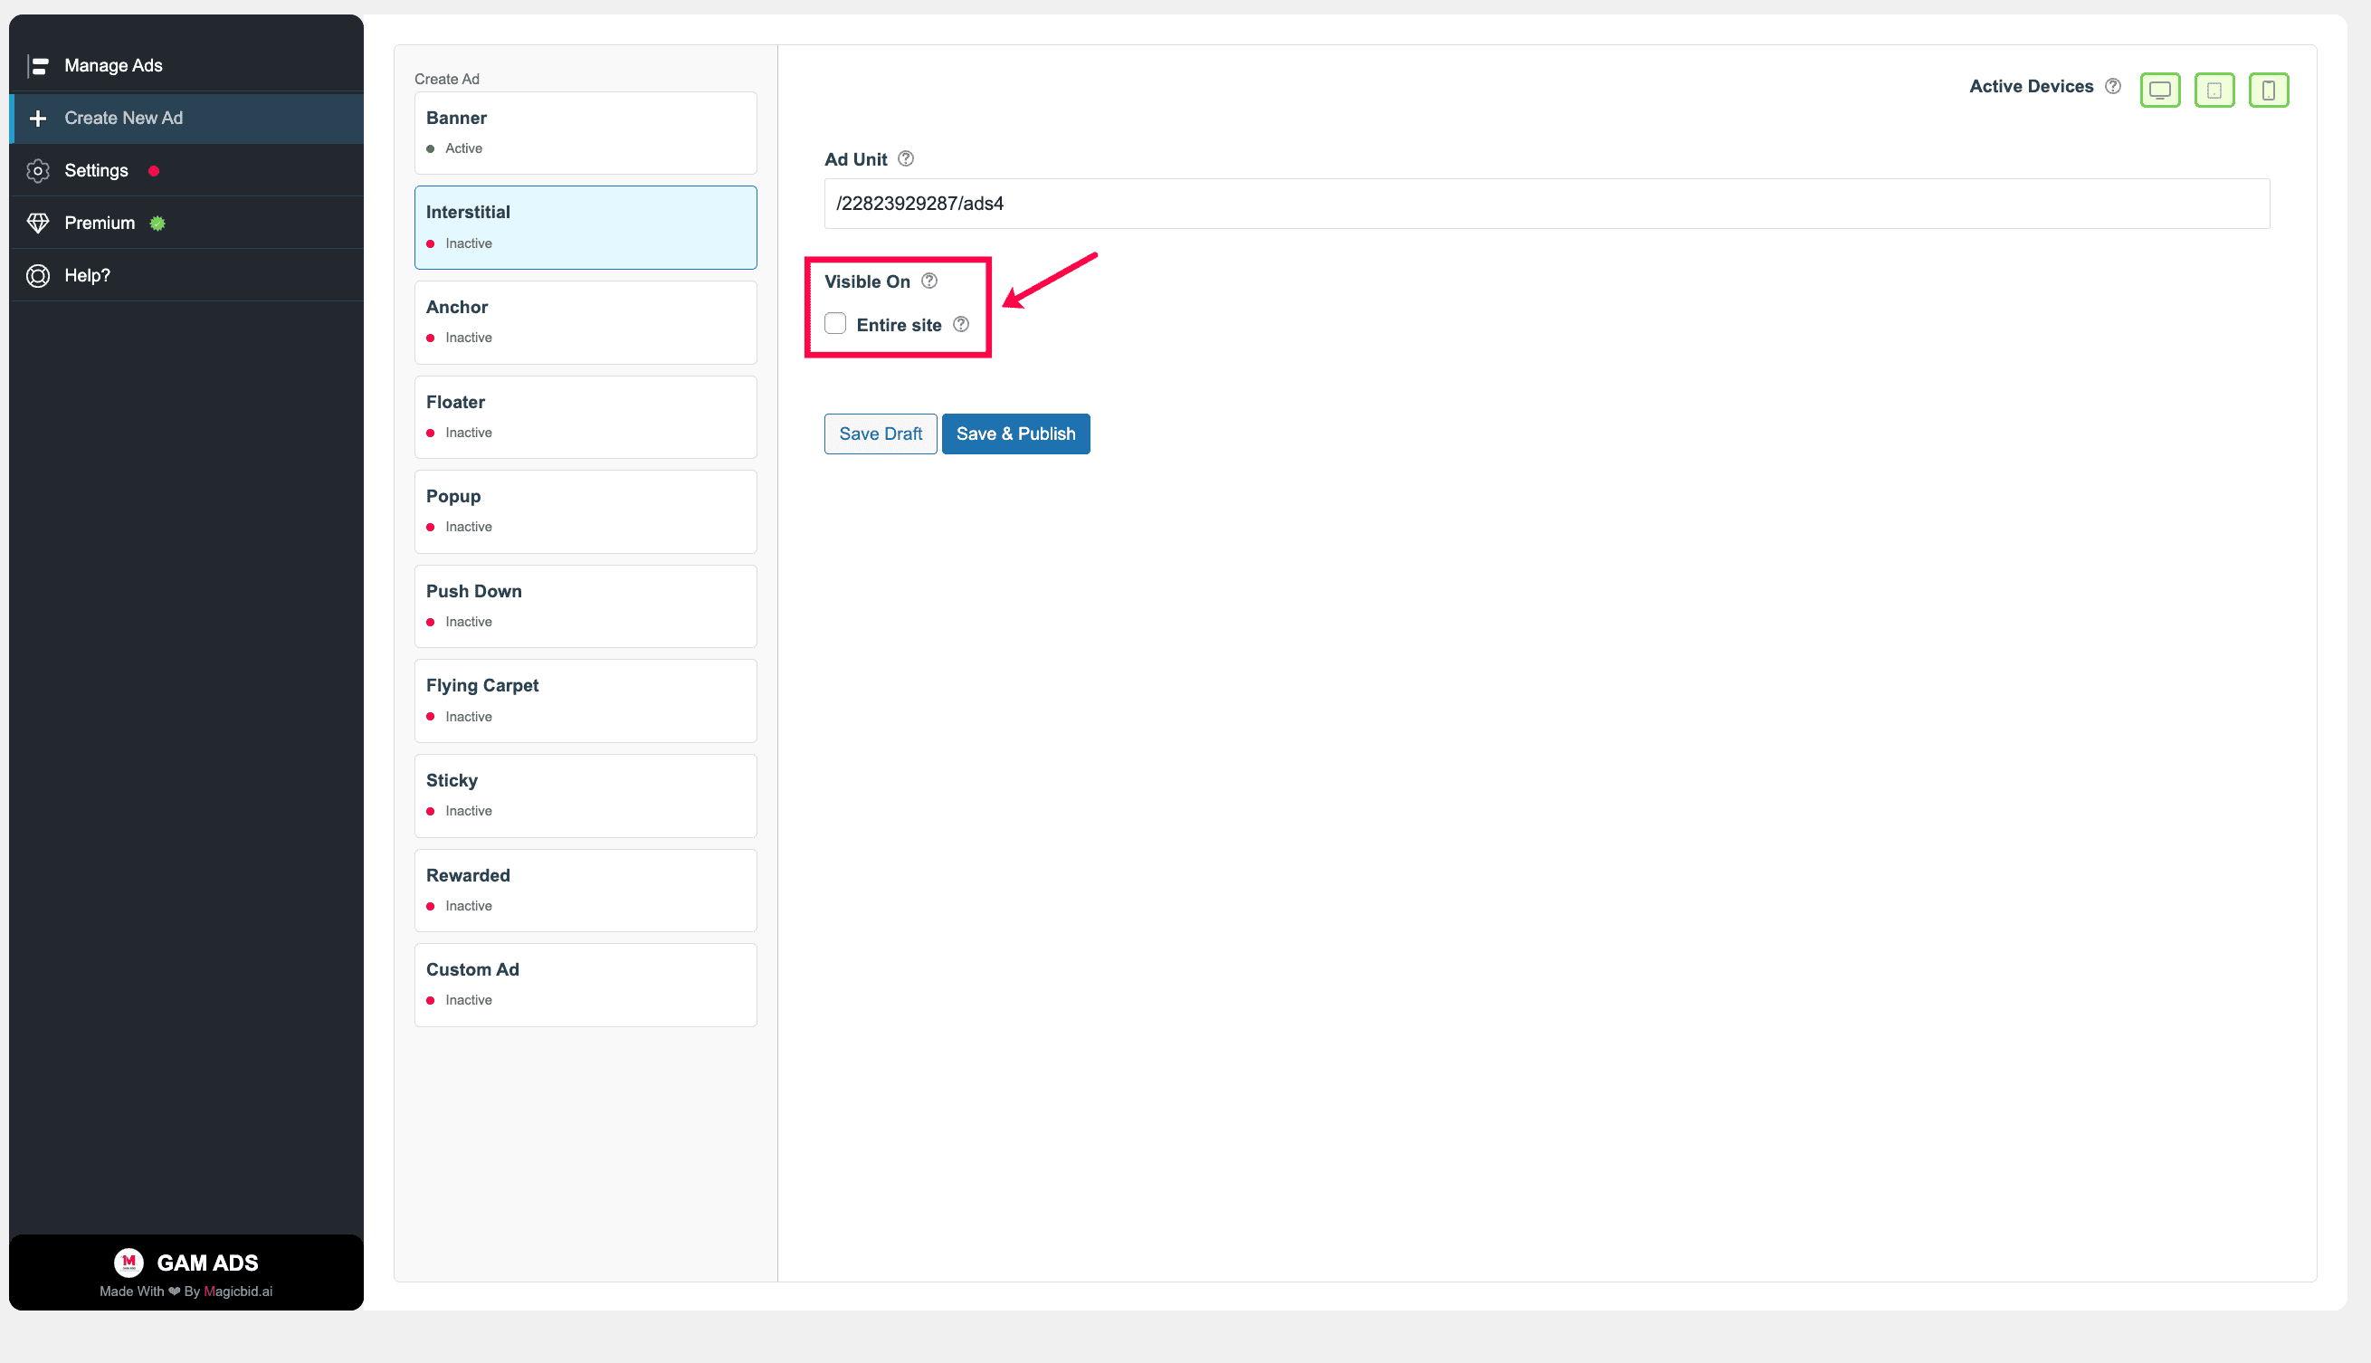
Task: Click the Ad Unit input field
Action: pyautogui.click(x=1547, y=203)
